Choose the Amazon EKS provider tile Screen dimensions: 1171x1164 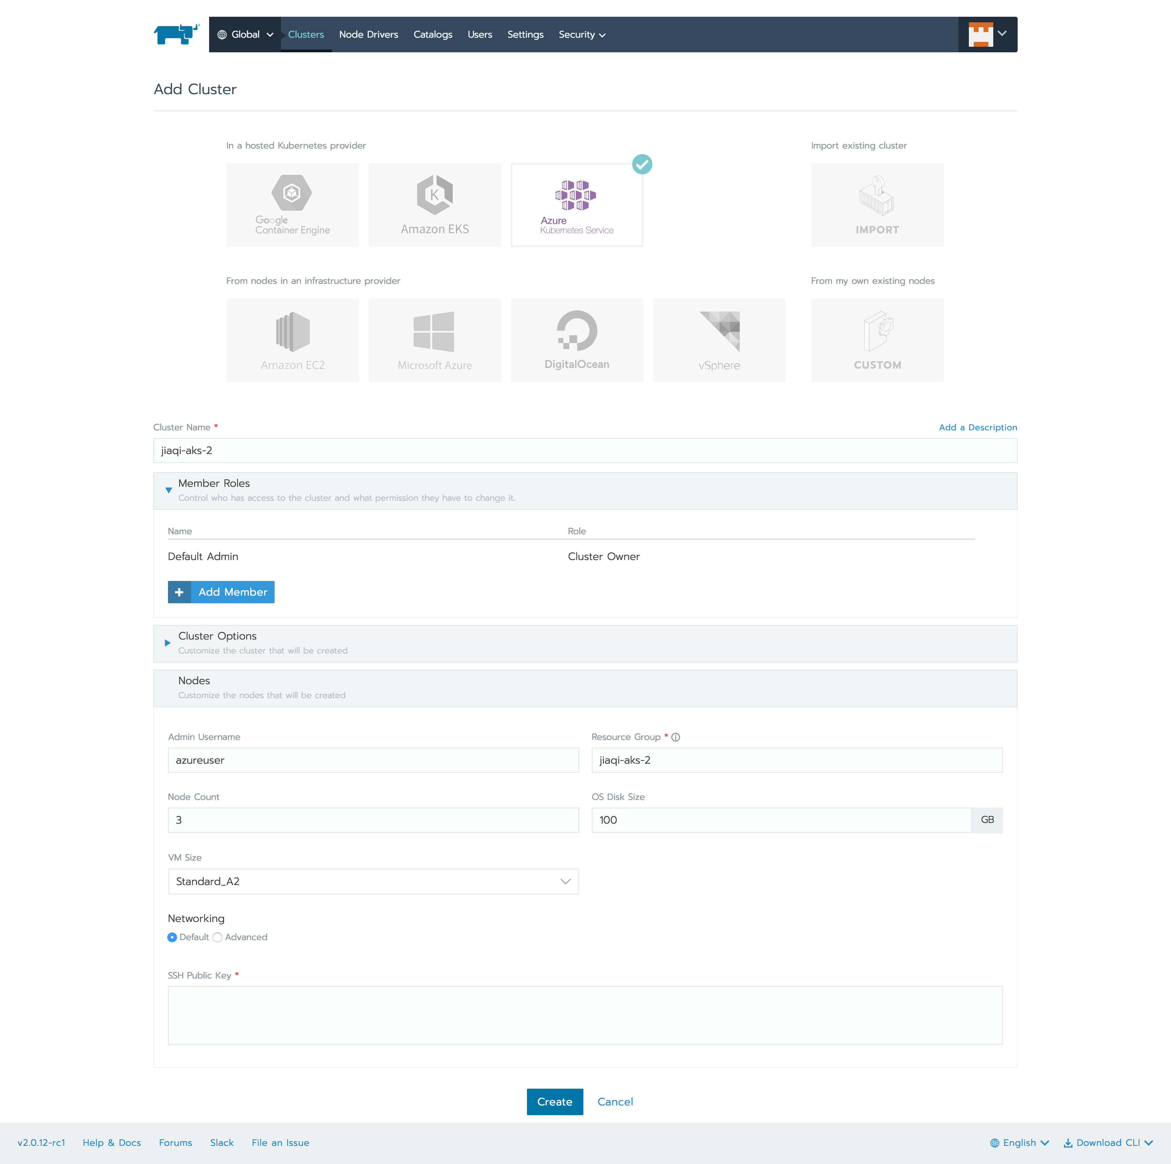pos(435,205)
